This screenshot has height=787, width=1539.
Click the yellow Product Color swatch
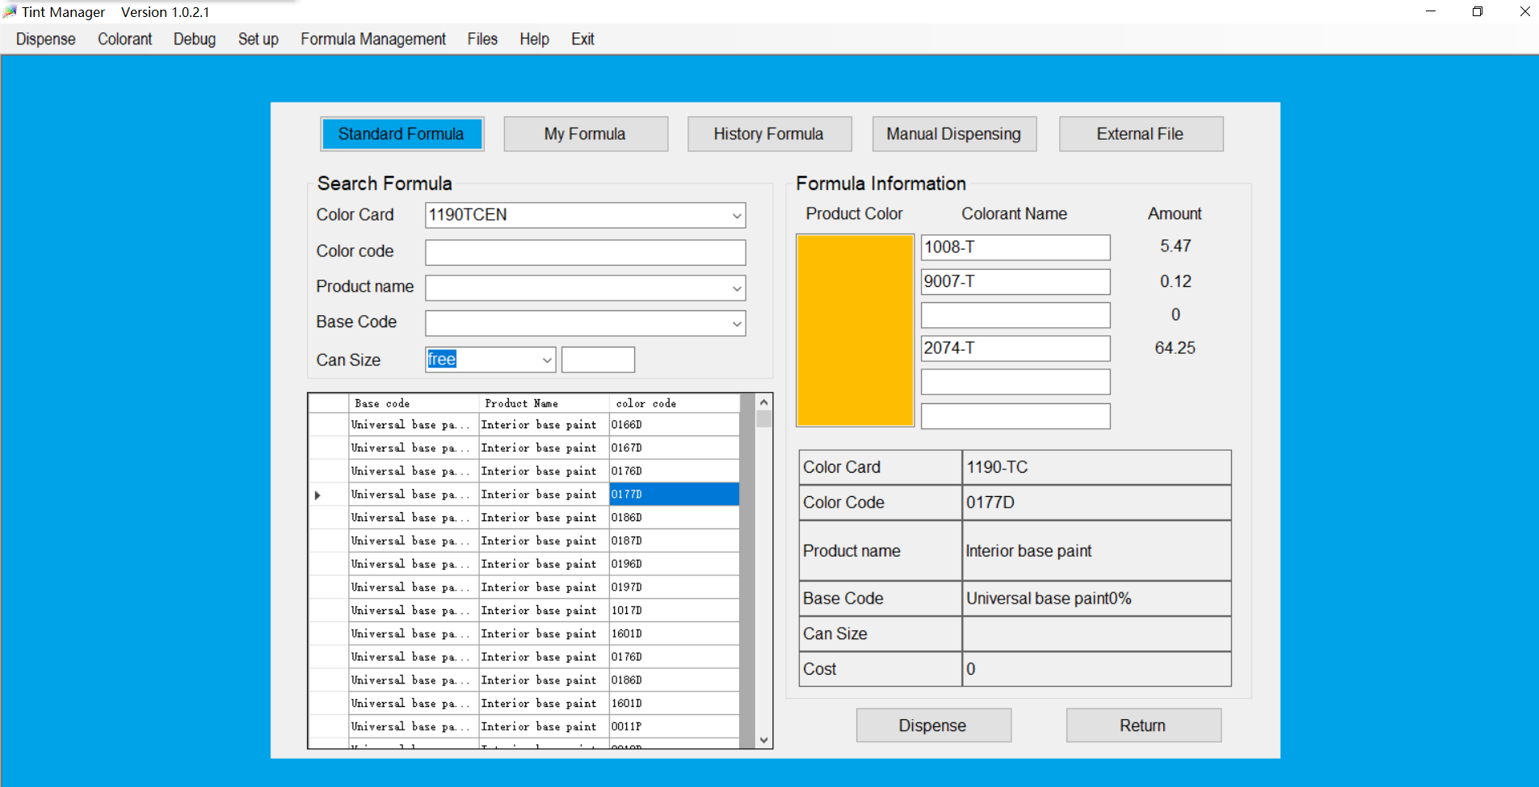click(x=855, y=330)
